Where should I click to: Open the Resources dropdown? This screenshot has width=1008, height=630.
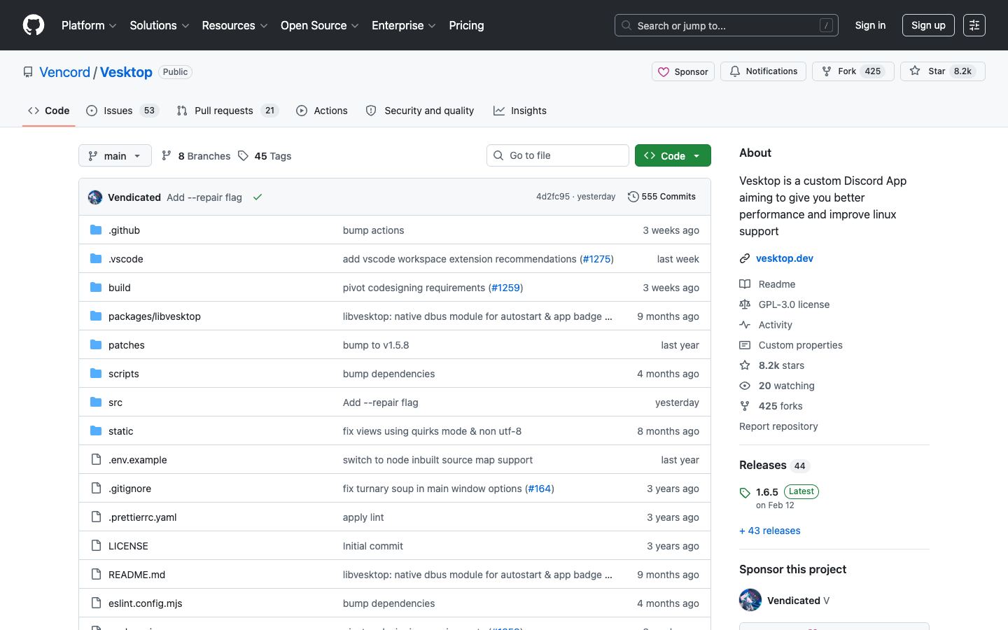(234, 25)
